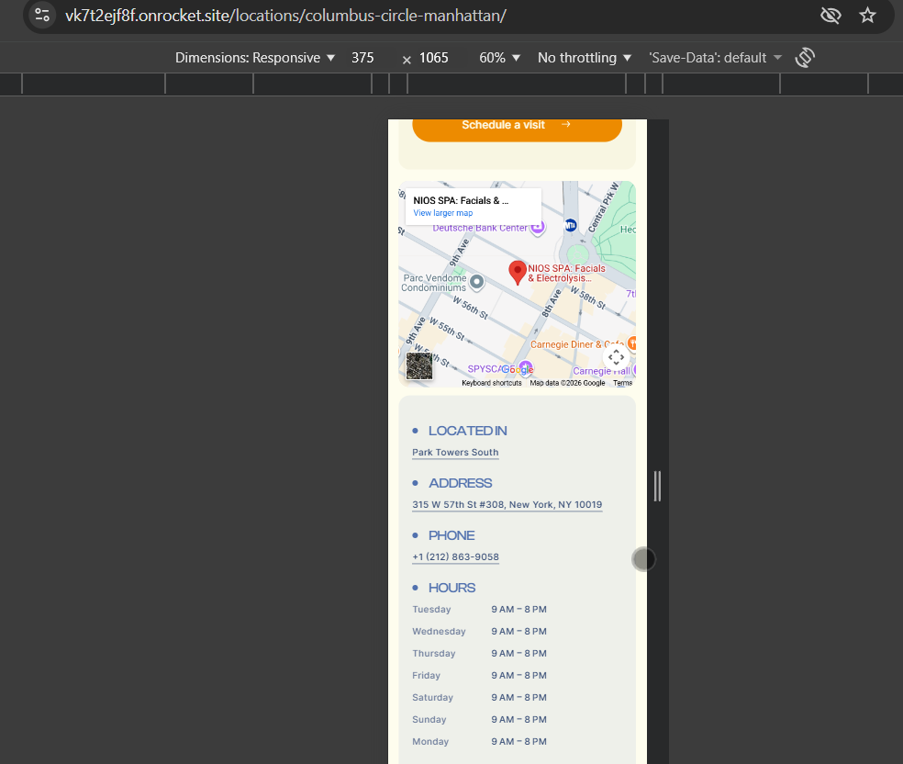Image resolution: width=903 pixels, height=764 pixels.
Task: Click the Carnegie Hall label on map
Action: (x=601, y=371)
